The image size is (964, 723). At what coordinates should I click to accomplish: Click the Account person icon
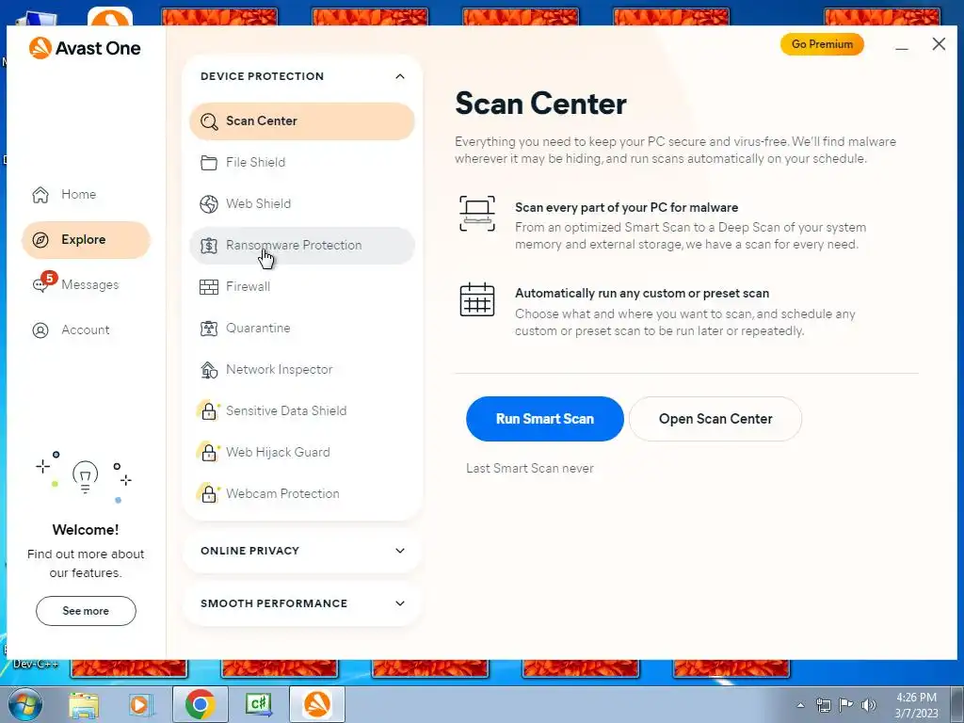pyautogui.click(x=40, y=330)
